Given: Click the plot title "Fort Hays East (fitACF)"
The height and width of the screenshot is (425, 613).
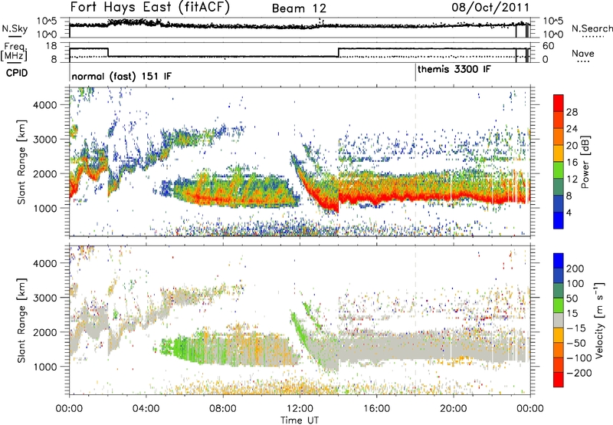Looking at the screenshot, I should [150, 8].
